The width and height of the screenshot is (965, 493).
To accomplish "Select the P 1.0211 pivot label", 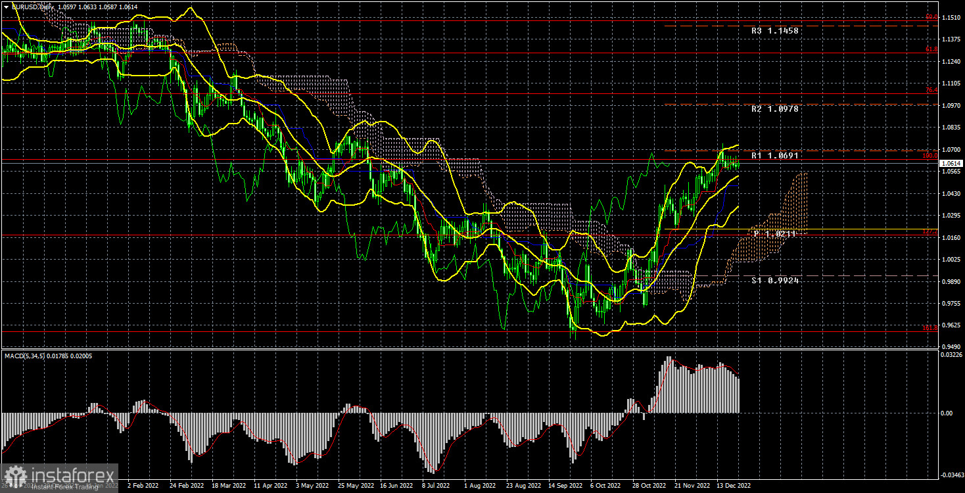I will [774, 233].
